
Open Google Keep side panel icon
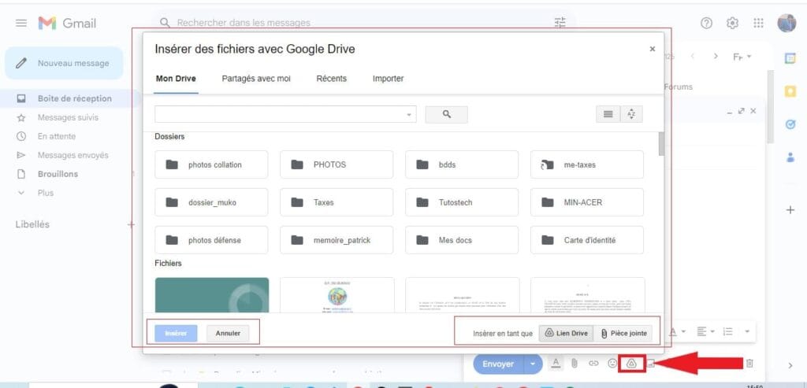790,92
